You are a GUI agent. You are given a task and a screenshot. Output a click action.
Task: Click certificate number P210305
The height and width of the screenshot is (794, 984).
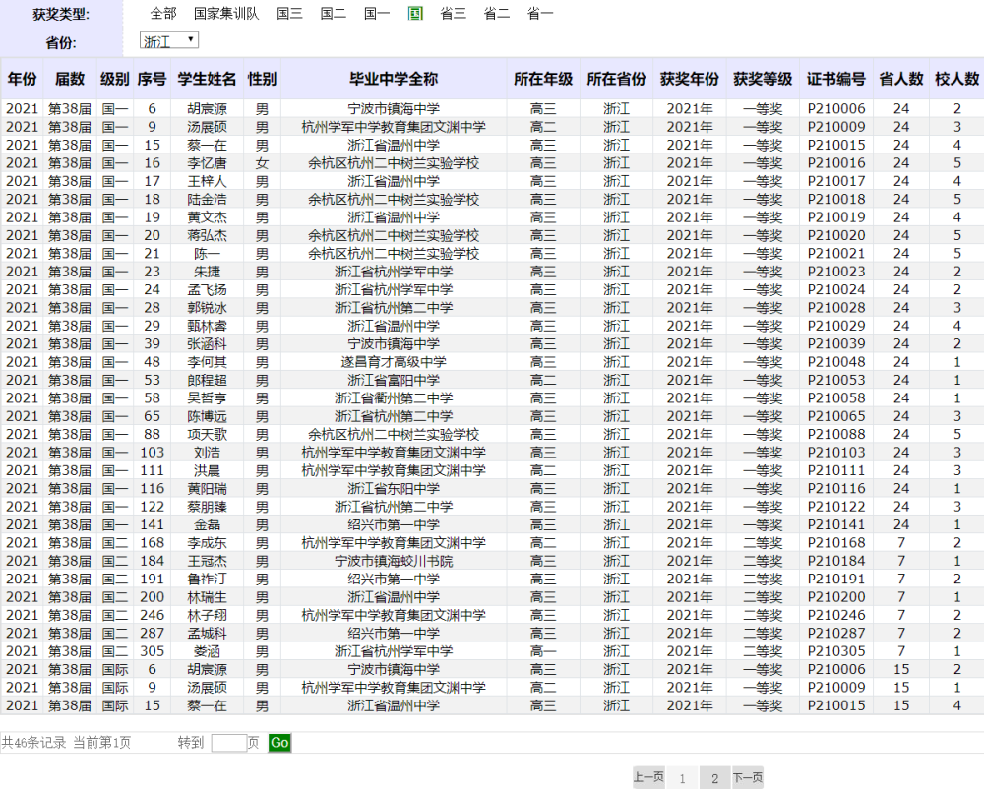tap(836, 651)
